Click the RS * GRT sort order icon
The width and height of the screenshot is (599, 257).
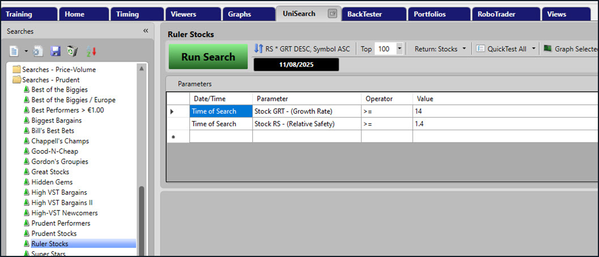point(258,49)
